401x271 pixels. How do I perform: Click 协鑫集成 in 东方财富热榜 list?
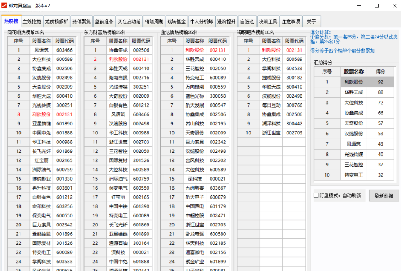coord(118,50)
